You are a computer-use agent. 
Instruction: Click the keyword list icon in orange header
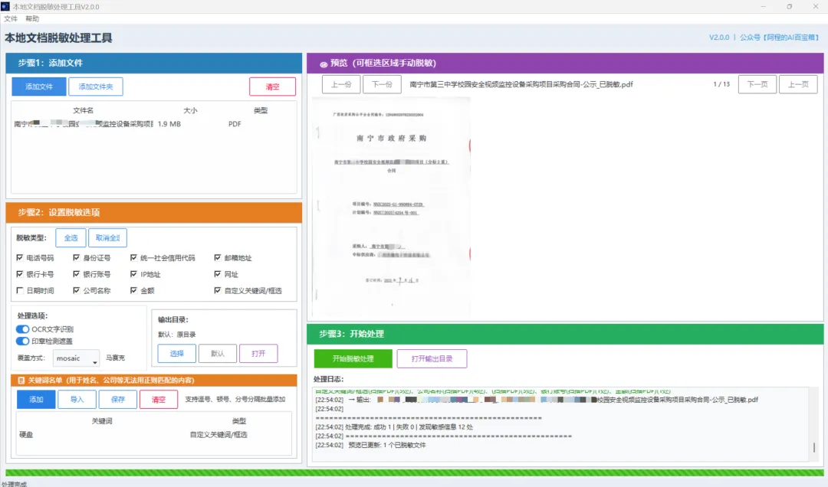pyautogui.click(x=21, y=381)
